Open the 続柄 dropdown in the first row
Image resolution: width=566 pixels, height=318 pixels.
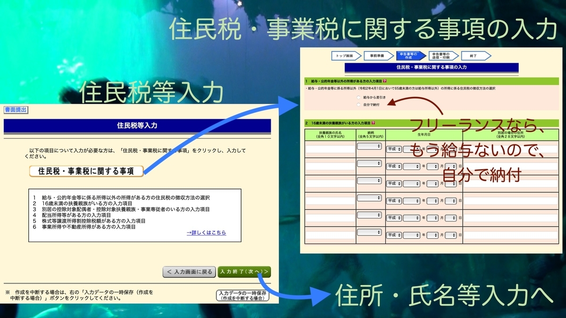pyautogui.click(x=369, y=147)
